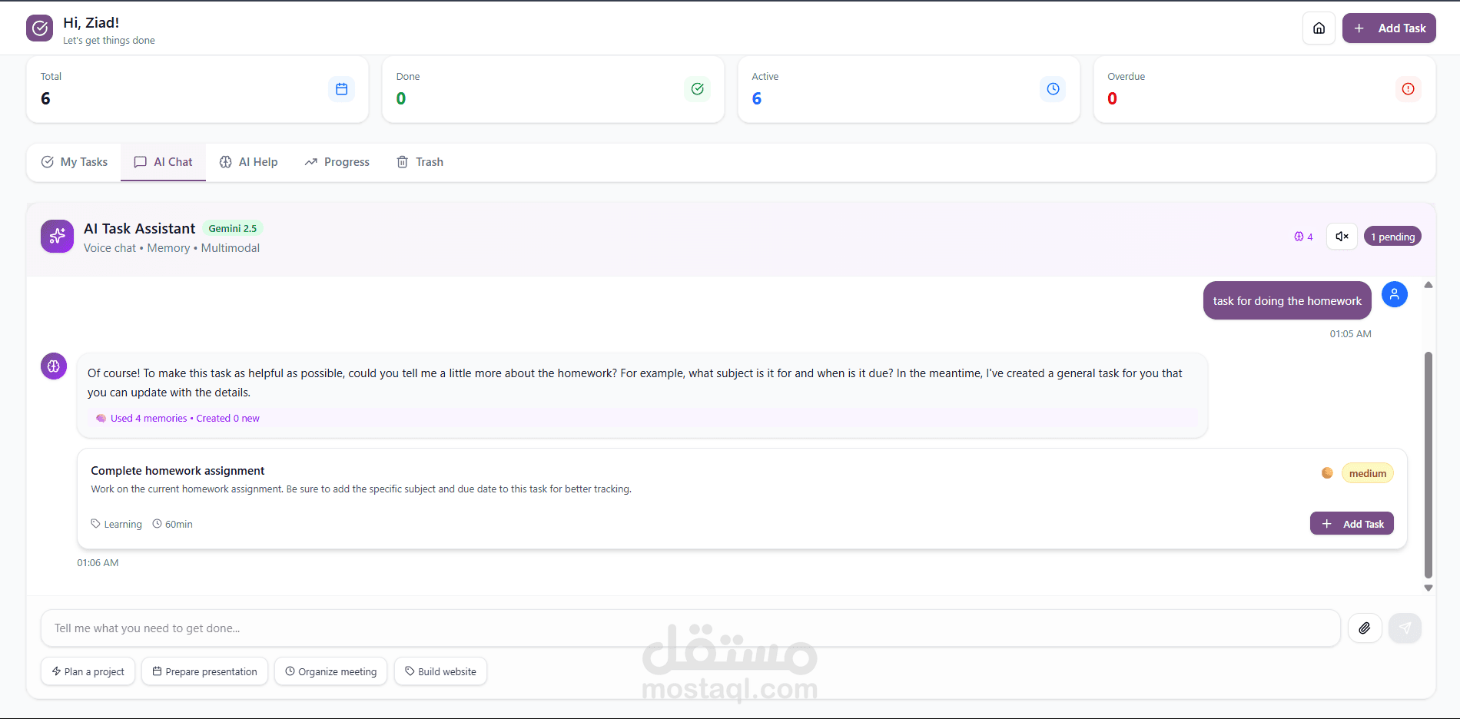Click the user avatar icon

(1395, 294)
